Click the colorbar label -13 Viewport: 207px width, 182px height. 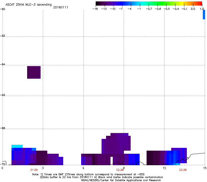pyautogui.click(x=104, y=9)
